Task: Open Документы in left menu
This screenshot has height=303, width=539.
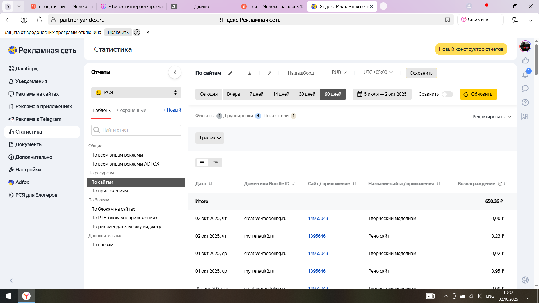Action: click(29, 144)
